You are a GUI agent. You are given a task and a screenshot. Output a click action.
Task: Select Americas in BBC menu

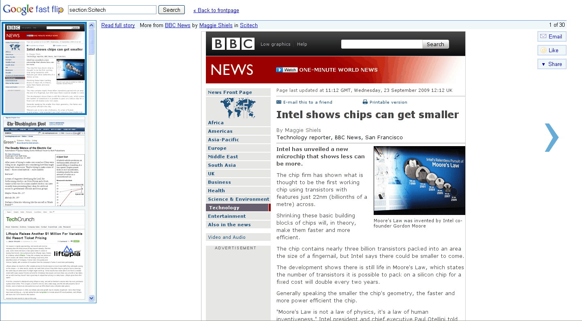238,131
